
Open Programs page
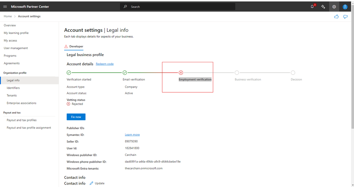pyautogui.click(x=10, y=55)
